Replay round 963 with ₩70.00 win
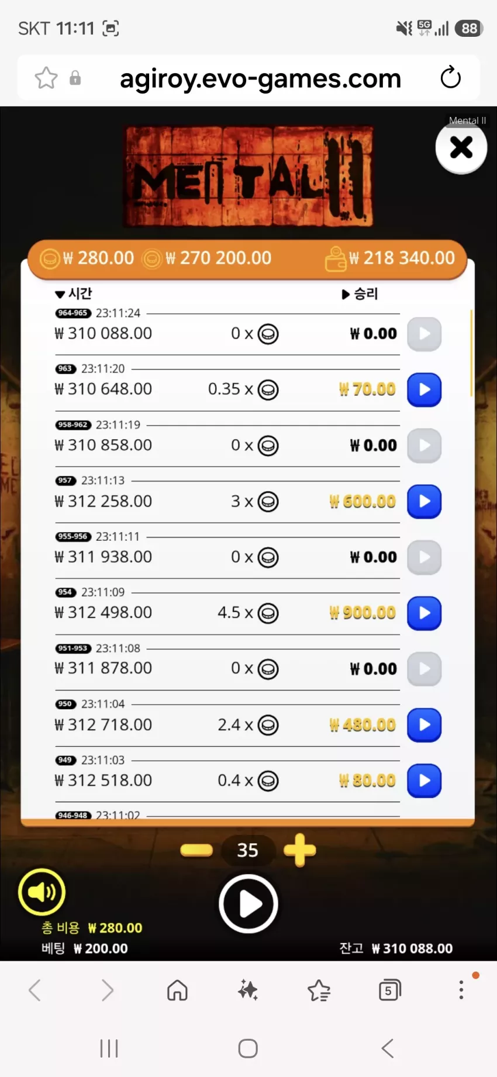Viewport: 497px width, 1077px height. pyautogui.click(x=424, y=390)
